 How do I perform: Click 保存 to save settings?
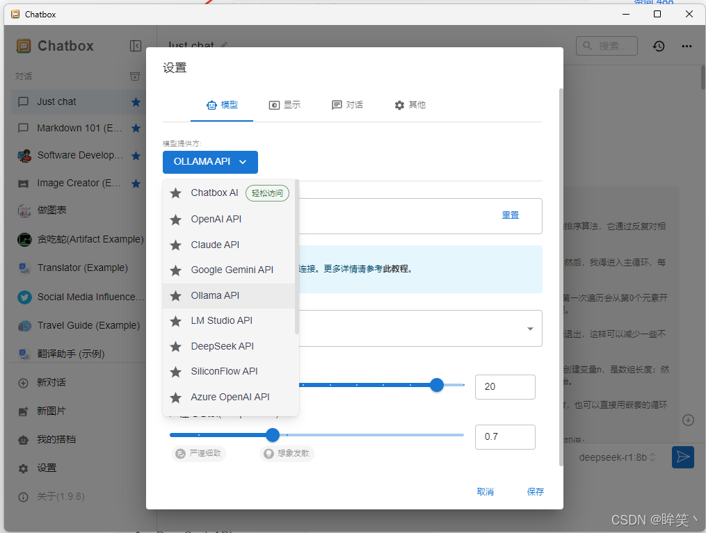coord(536,491)
